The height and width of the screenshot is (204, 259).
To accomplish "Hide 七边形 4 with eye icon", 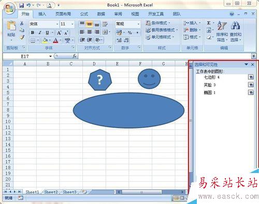I will [251, 77].
